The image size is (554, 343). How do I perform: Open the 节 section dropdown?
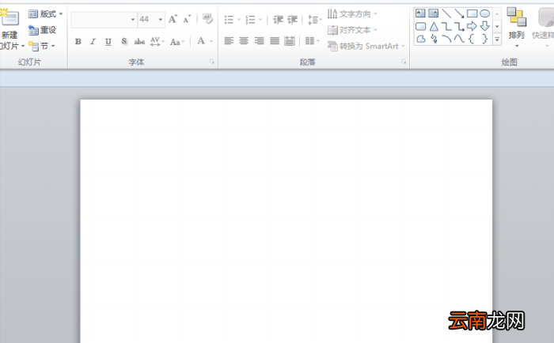42,46
